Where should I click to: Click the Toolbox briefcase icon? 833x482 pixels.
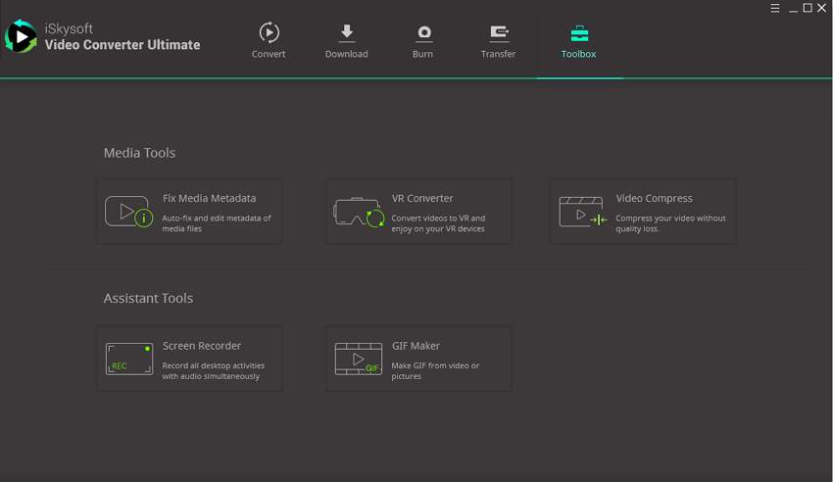[x=578, y=32]
